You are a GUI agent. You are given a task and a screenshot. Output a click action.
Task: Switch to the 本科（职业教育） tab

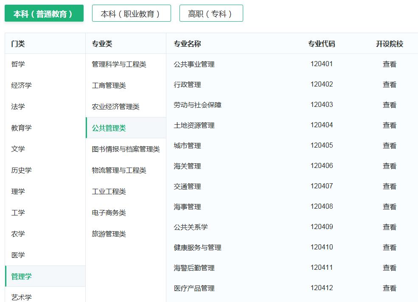pos(131,13)
